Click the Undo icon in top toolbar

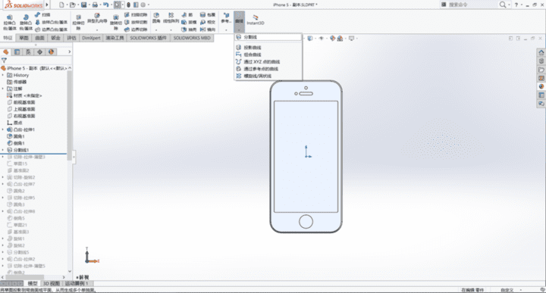tap(106, 5)
